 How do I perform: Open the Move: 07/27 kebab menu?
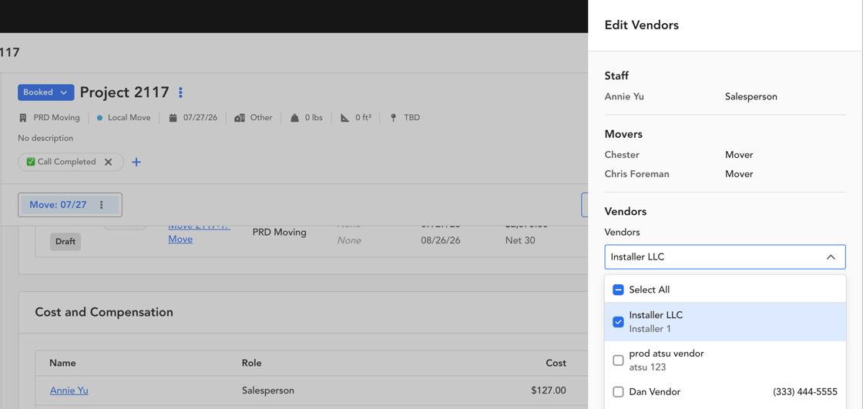(x=101, y=205)
